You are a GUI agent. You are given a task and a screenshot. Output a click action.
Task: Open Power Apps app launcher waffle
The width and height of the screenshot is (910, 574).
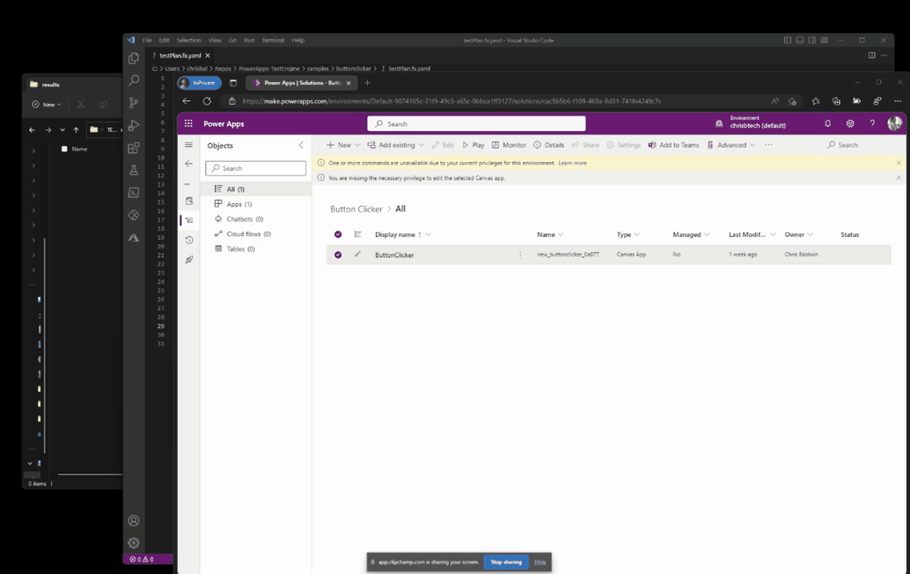click(189, 124)
